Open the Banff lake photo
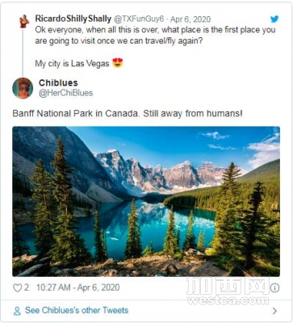Image resolution: width=293 pixels, height=323 pixels. click(x=146, y=201)
